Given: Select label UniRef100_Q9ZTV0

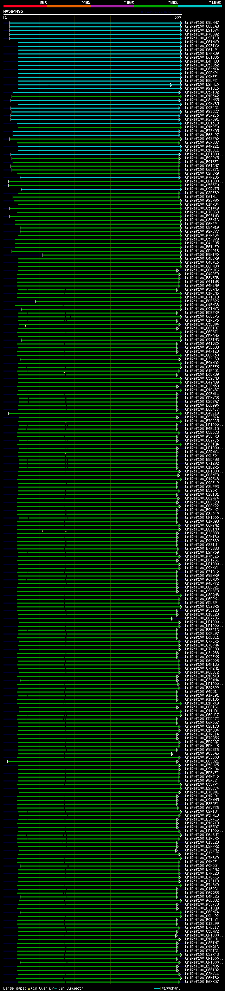Looking at the screenshot, I should point(202,46).
